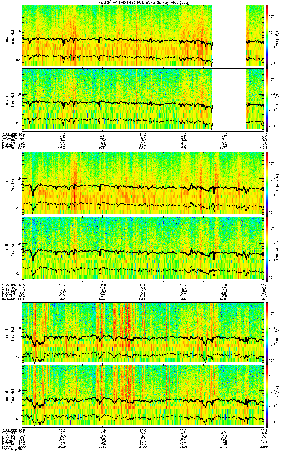
Task: Click the THA BII color bar
Action: [267, 99]
